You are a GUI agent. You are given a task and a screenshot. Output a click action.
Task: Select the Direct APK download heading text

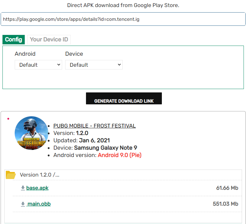[x=123, y=5]
